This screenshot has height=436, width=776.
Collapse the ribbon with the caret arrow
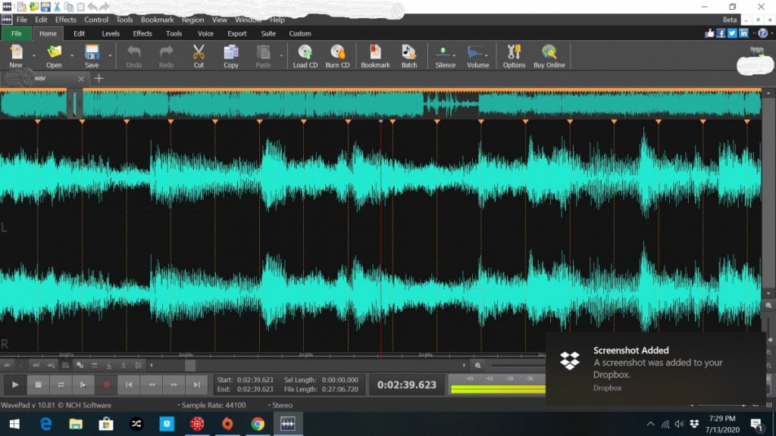(754, 33)
